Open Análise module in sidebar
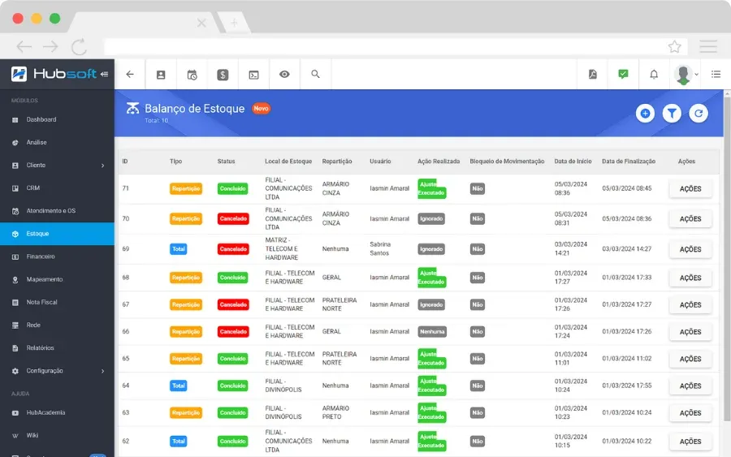The image size is (731, 457). 57,143
